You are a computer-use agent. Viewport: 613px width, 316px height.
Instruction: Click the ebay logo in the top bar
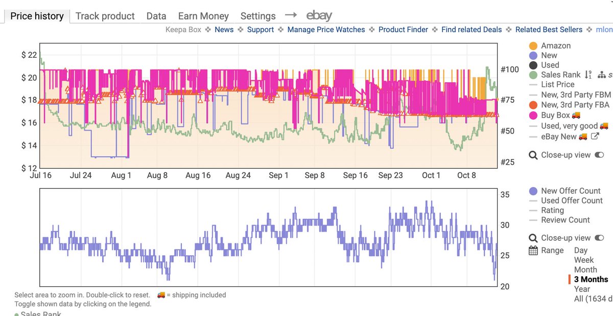tap(319, 15)
